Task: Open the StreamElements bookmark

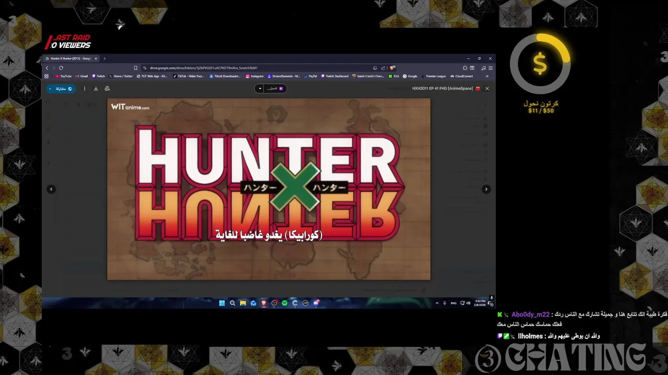Action: pos(283,76)
